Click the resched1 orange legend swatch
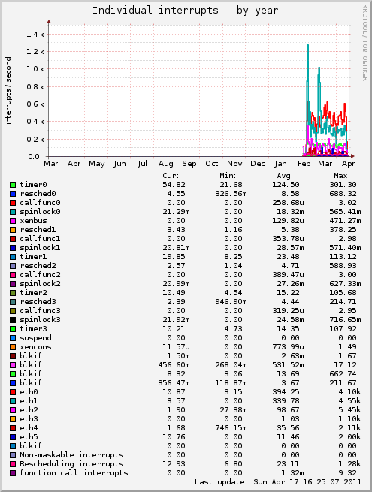The height and width of the screenshot is (492, 372). 13,230
